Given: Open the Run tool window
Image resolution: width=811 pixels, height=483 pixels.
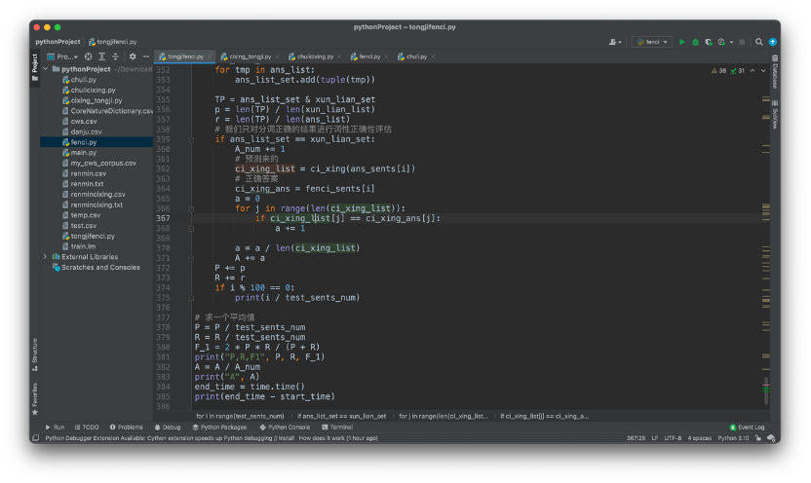Looking at the screenshot, I should point(55,427).
